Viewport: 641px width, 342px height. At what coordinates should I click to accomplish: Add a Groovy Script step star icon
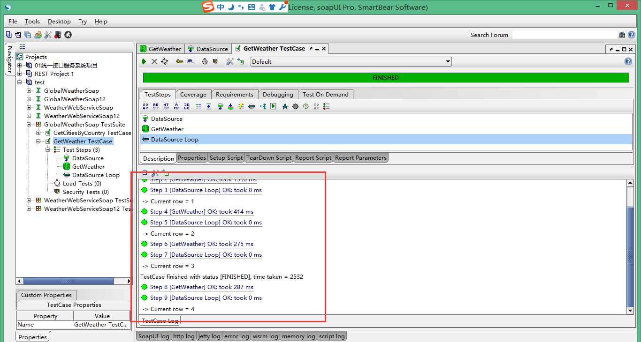(x=285, y=106)
